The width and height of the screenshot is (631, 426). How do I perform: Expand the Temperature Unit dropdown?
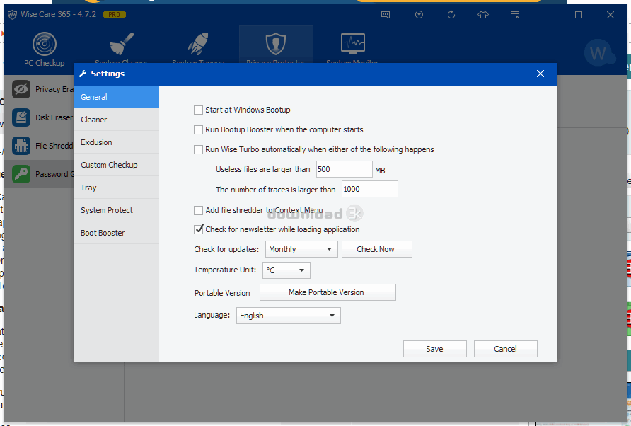tap(286, 270)
